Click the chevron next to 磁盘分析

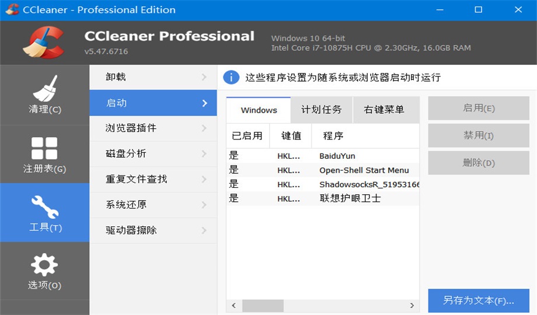pos(204,154)
